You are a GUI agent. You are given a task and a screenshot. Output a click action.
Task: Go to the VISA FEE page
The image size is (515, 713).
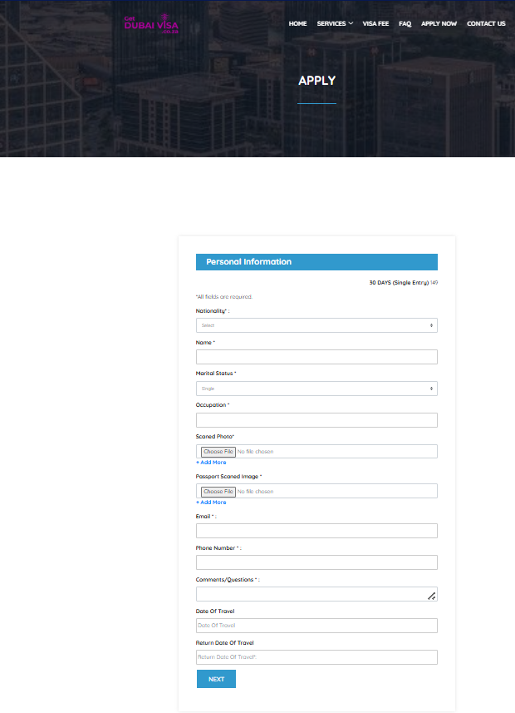375,24
